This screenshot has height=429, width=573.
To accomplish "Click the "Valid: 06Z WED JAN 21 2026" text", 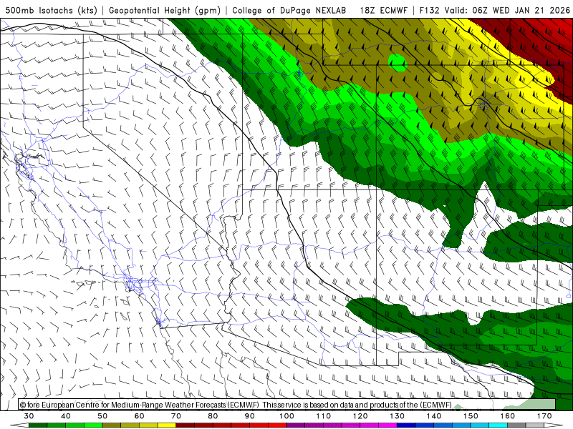I will 507,10.
